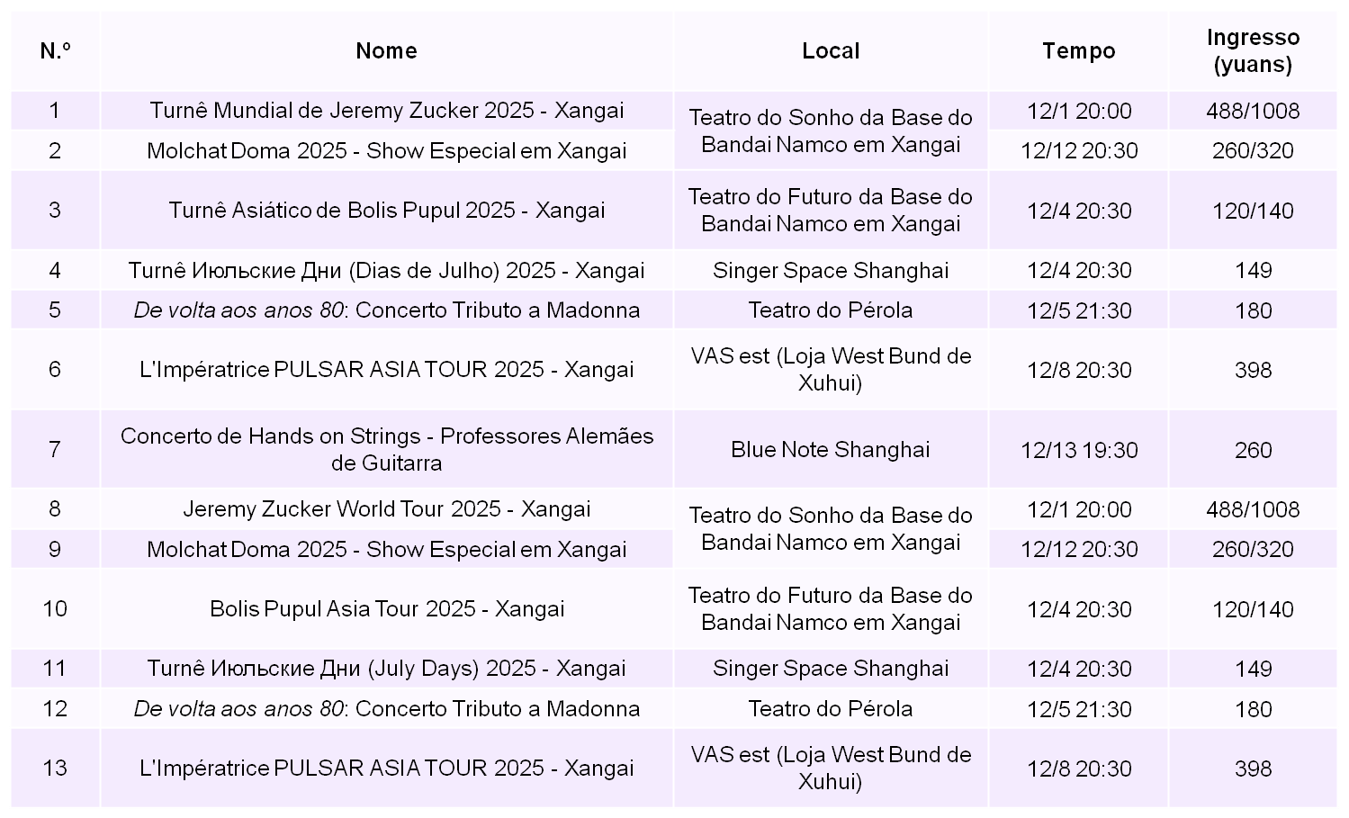Select the Turnê Mundial de Jeremy Zucker cell
Viewport: 1349px width, 818px height.
click(386, 111)
